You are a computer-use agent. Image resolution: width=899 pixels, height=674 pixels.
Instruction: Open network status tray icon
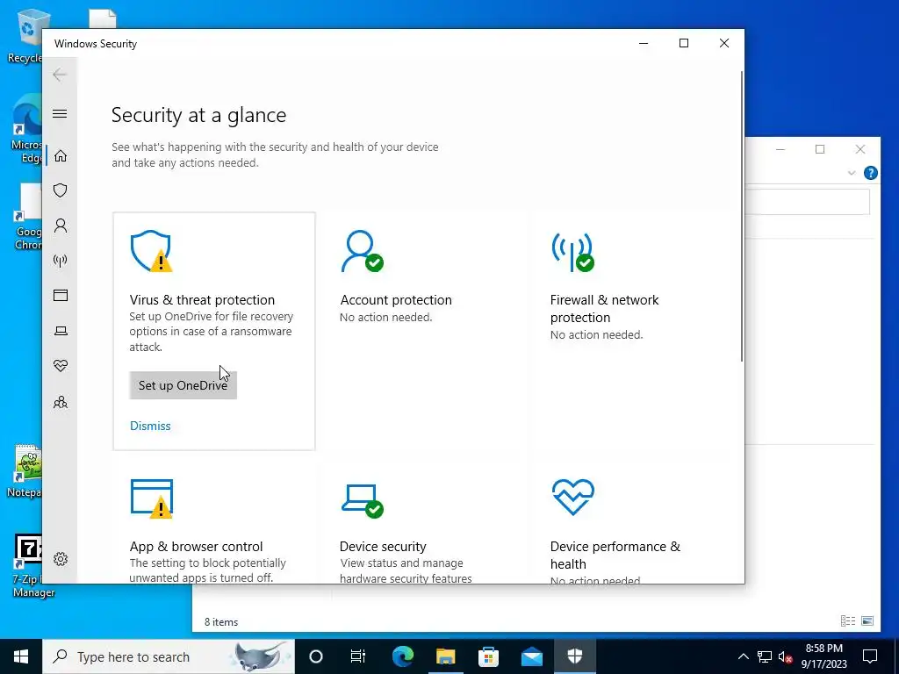765,656
